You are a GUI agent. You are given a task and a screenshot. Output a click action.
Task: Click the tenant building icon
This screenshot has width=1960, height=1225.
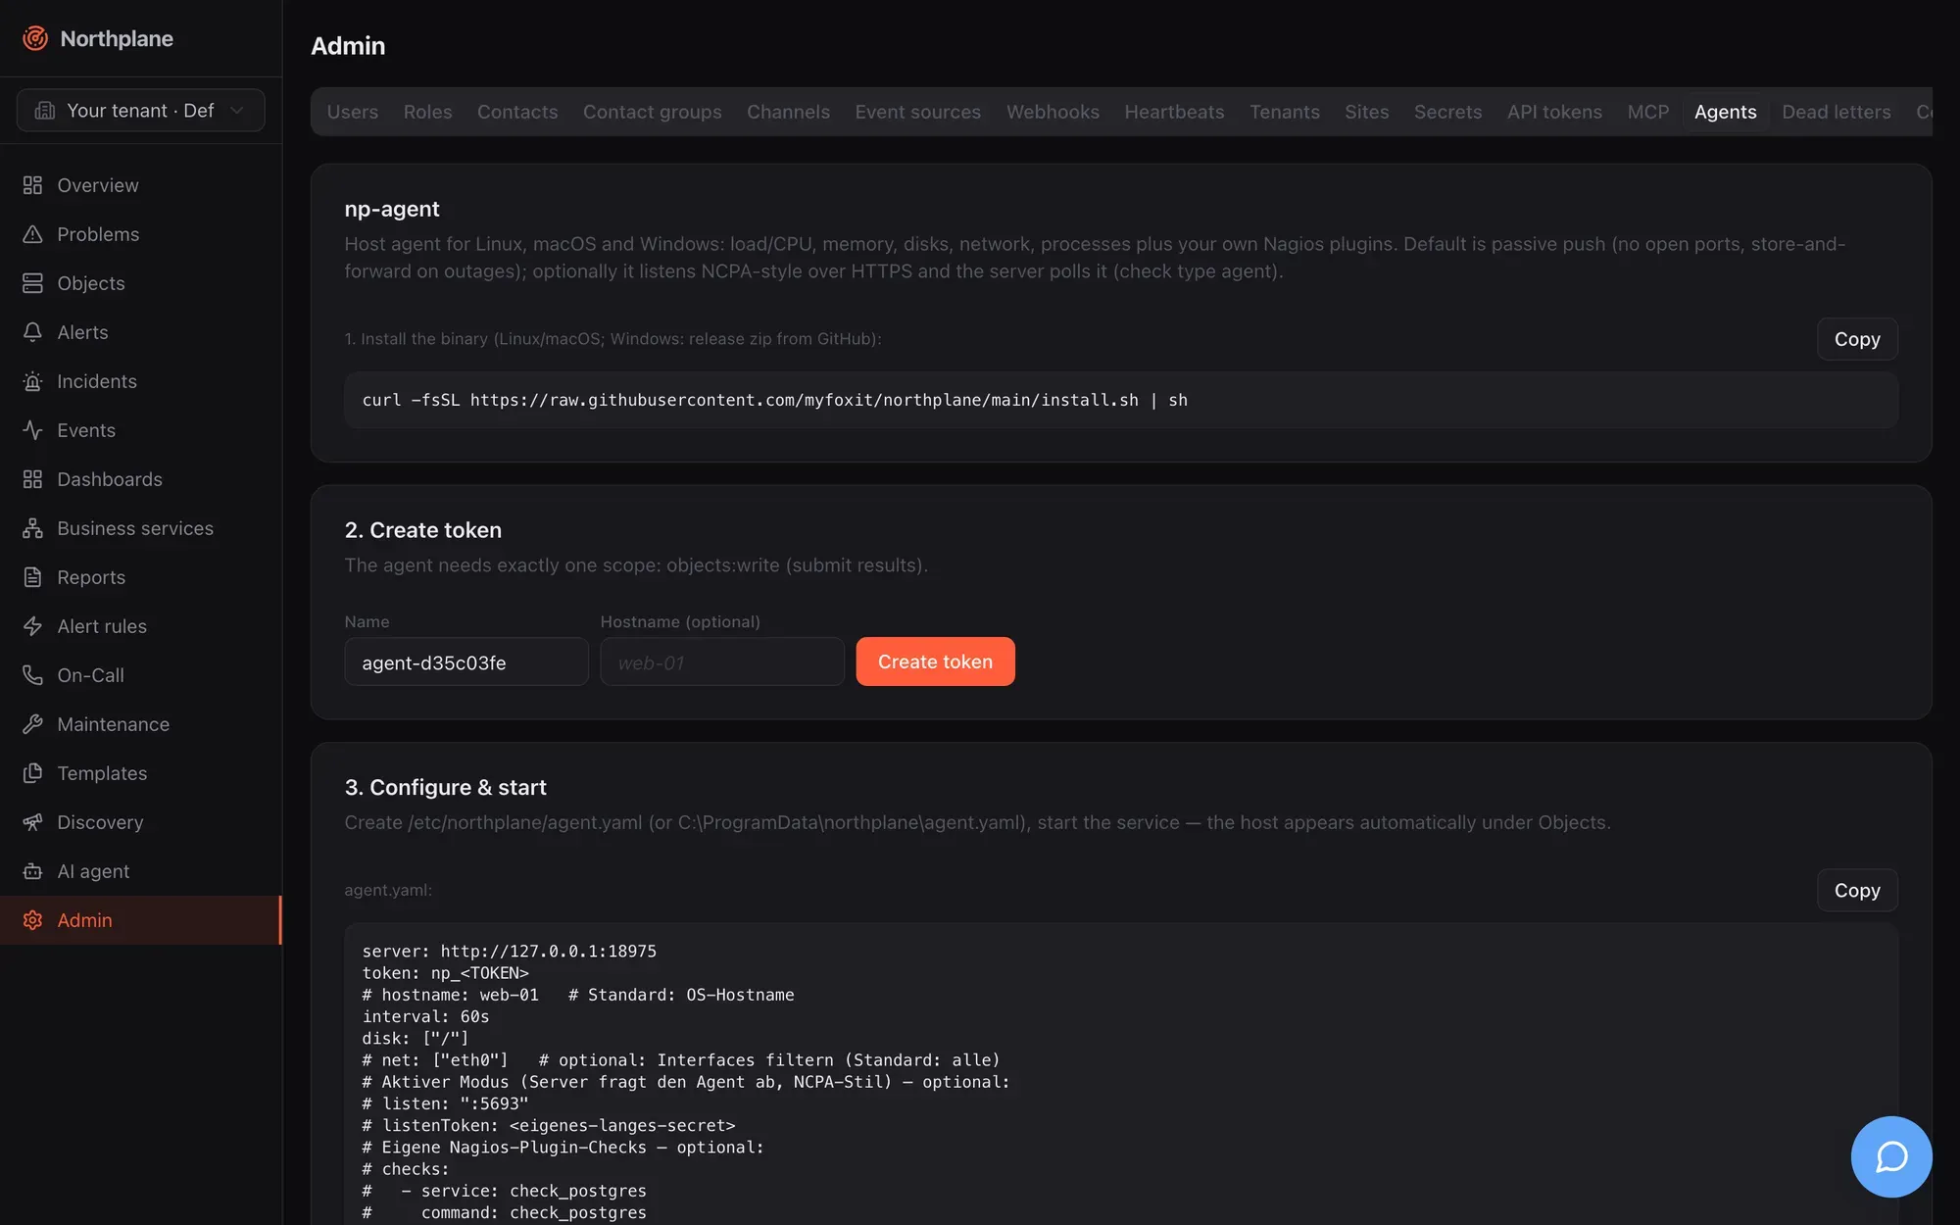click(x=45, y=111)
